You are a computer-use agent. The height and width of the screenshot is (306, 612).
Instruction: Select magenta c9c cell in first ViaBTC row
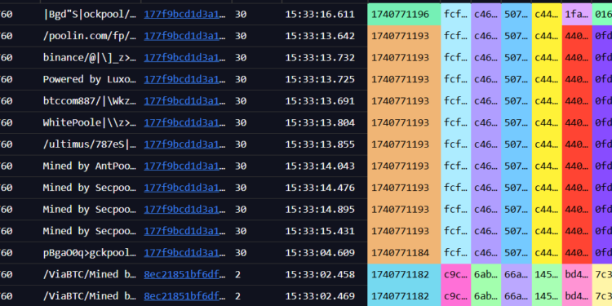pos(455,274)
